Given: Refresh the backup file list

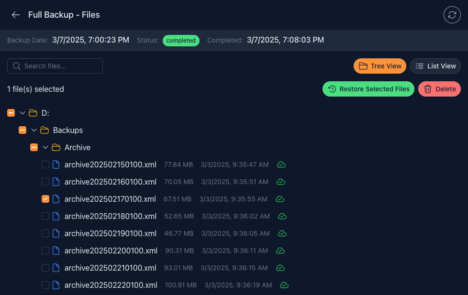Looking at the screenshot, I should pos(452,15).
